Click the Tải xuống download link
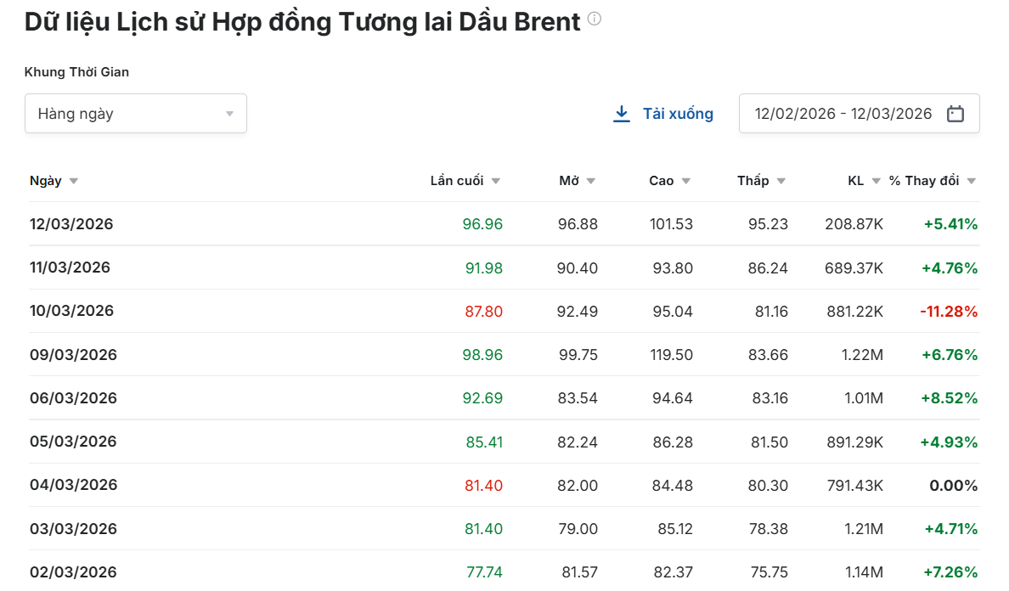Screen dimensions: 1009x591 [x=677, y=114]
